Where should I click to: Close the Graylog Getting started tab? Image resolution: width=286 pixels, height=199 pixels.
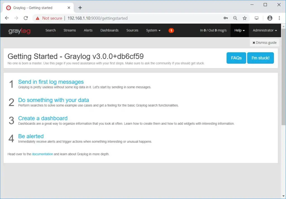[69, 8]
